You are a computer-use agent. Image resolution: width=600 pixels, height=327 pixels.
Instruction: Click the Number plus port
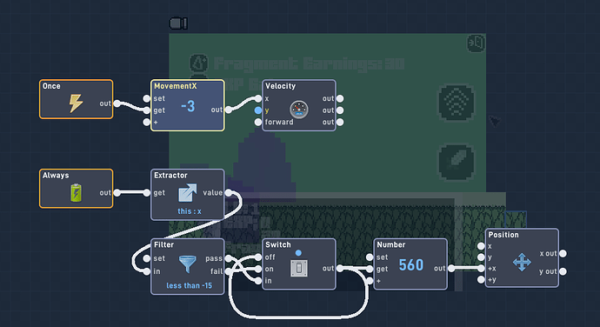tap(370, 281)
